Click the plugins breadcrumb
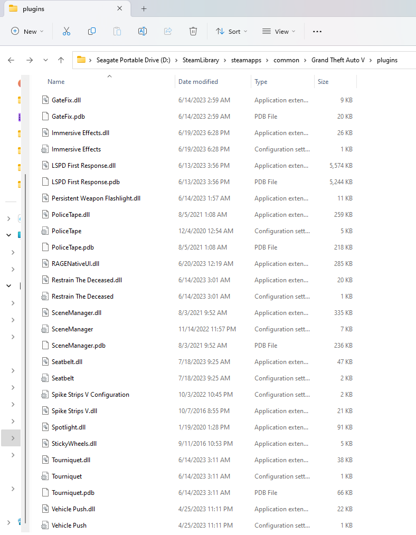The width and height of the screenshot is (416, 535). click(x=387, y=60)
